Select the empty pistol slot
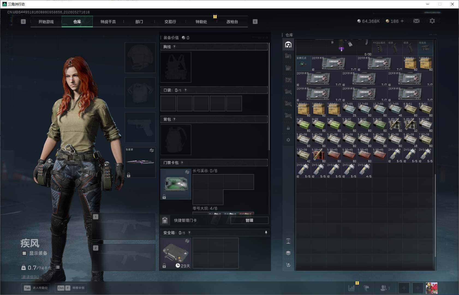Image resolution: width=459 pixels, height=295 pixels. point(140,127)
